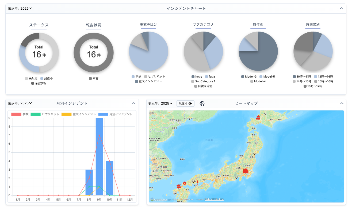Open the year dropdown in インシデントチャート header
Image resolution: width=348 pixels, height=207 pixels.
point(26,8)
